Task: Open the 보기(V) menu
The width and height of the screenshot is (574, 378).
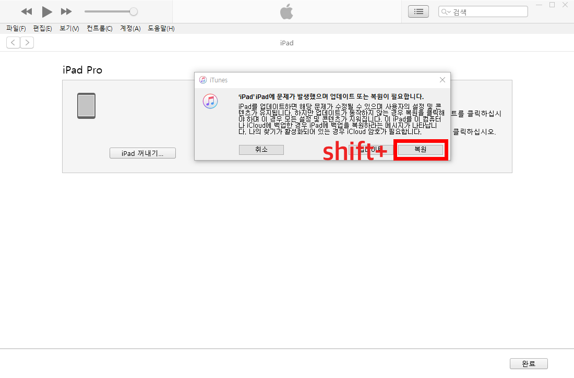Action: pyautogui.click(x=69, y=29)
